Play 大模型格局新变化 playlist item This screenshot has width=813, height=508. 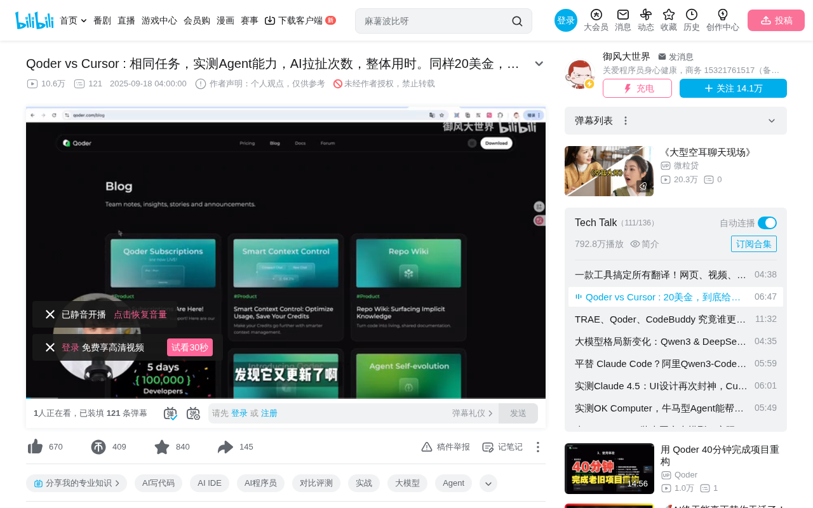pos(676,341)
